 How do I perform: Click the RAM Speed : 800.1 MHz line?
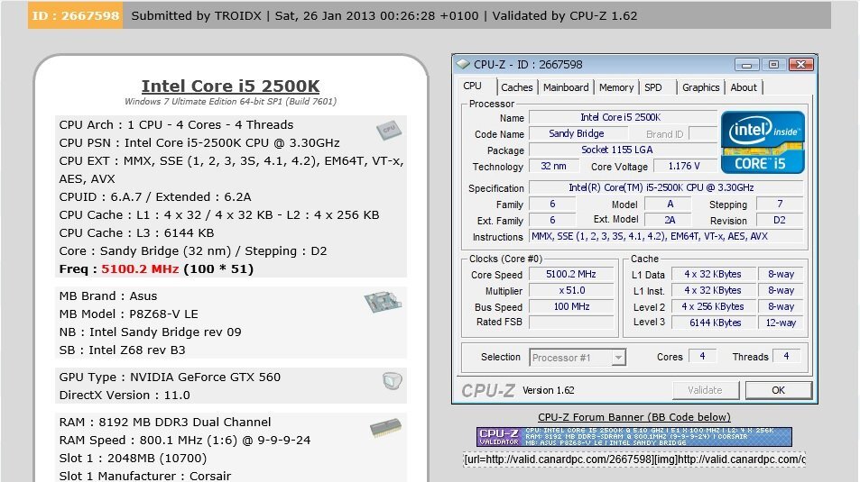pos(185,441)
